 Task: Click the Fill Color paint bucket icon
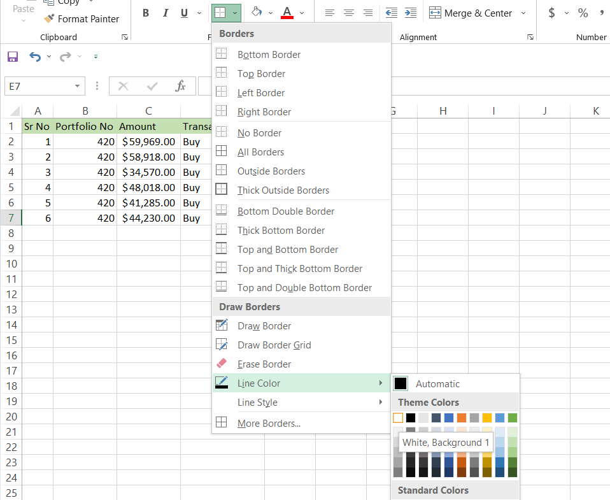click(257, 13)
